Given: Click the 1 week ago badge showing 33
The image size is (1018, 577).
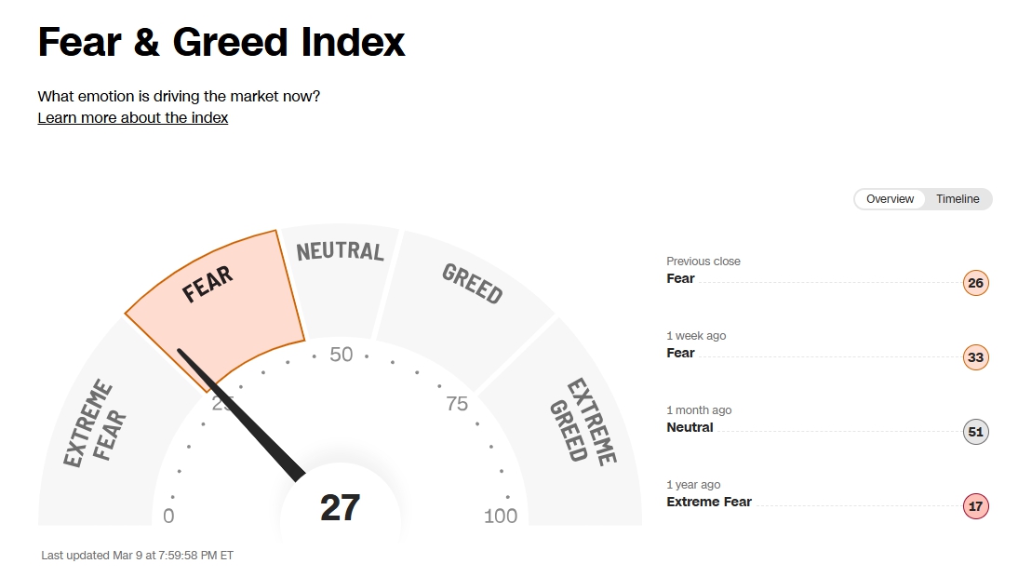Looking at the screenshot, I should point(975,357).
